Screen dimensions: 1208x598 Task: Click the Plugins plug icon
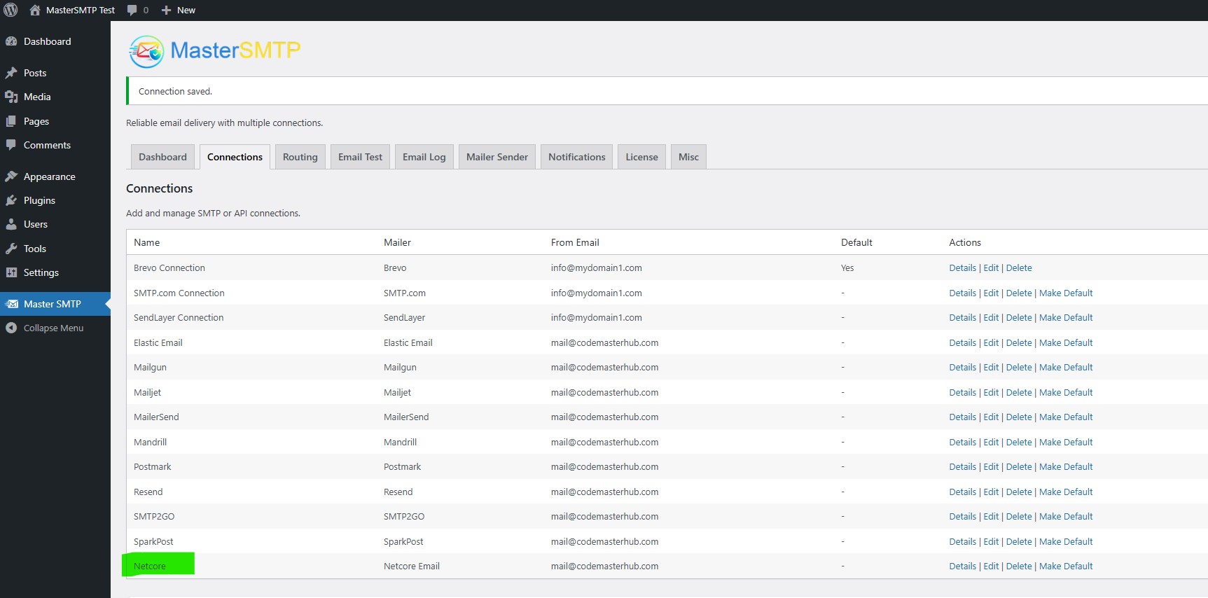[x=11, y=200]
